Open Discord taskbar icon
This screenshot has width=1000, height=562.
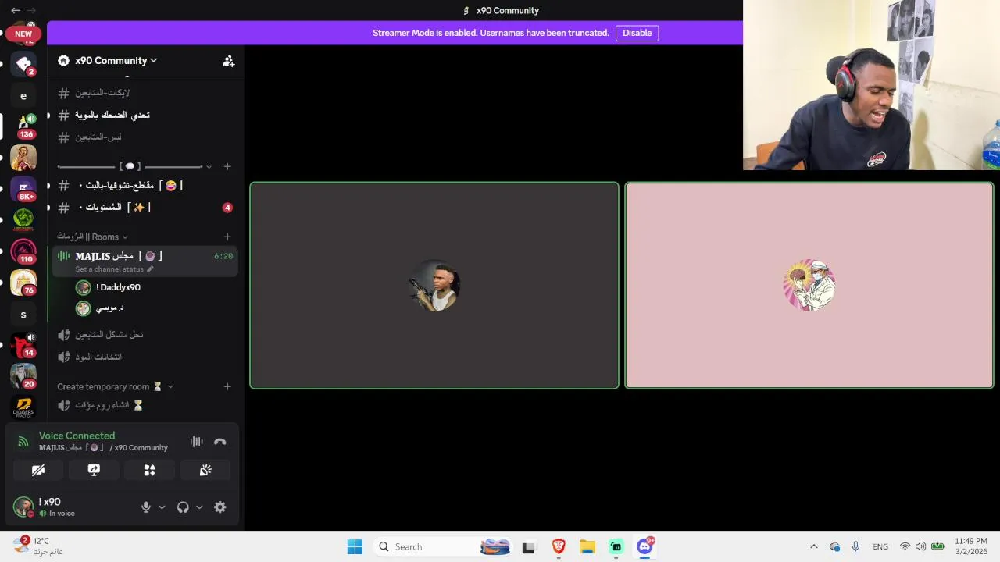(x=645, y=547)
